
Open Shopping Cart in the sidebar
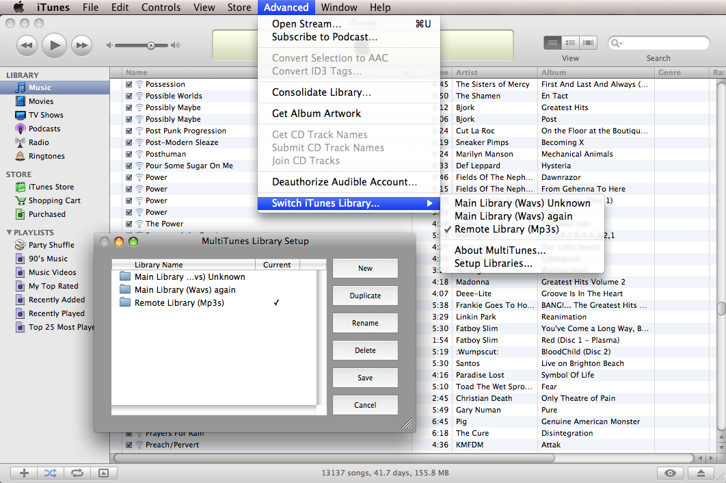coord(55,200)
